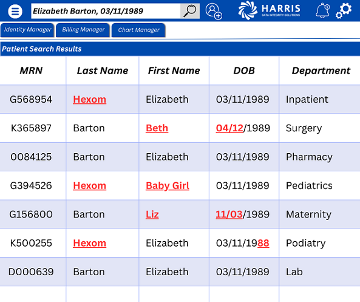This screenshot has height=302, width=360.
Task: Select MRN D000639 Lab row
Action: [180, 272]
